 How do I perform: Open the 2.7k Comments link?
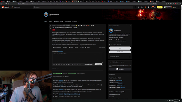[x=57, y=47]
